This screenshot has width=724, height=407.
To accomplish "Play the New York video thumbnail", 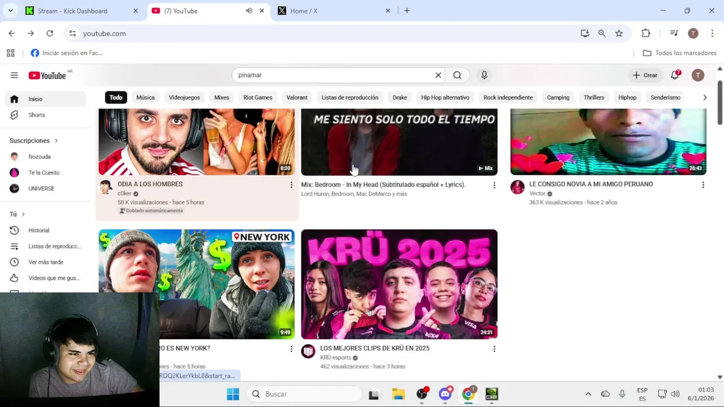I will pyautogui.click(x=196, y=284).
